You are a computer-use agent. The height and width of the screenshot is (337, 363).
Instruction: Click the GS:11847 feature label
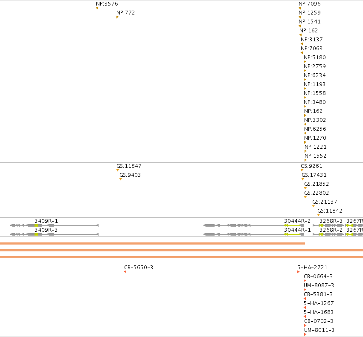click(x=129, y=166)
